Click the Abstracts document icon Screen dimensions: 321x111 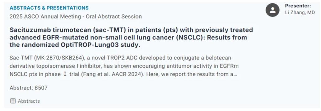point(13,101)
